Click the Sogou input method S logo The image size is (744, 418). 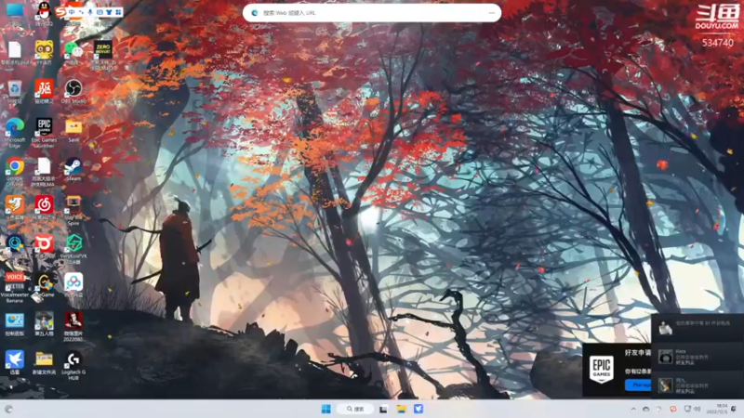(x=60, y=12)
